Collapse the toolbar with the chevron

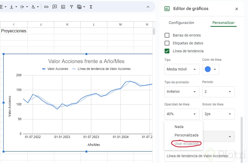[x=148, y=7]
